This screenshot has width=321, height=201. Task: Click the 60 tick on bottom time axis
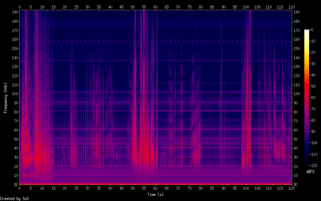[155, 188]
